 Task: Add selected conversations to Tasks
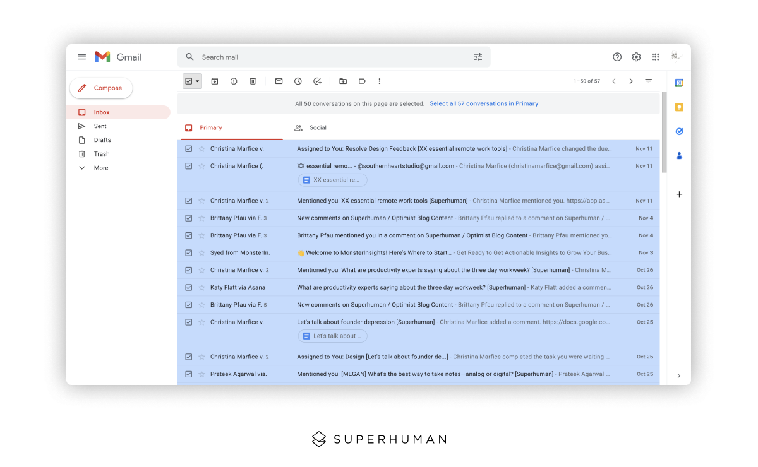(318, 81)
